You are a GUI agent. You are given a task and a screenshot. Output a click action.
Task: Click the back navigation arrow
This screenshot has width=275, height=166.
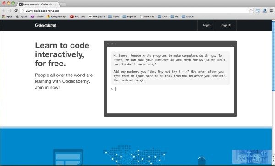(x=4, y=11)
